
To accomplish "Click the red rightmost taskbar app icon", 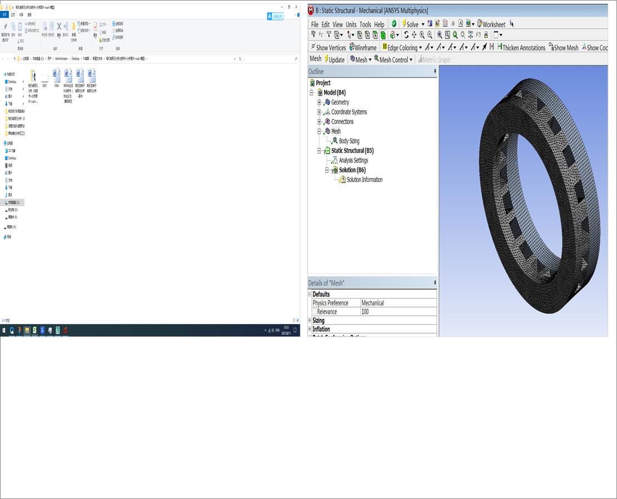I will point(66,330).
